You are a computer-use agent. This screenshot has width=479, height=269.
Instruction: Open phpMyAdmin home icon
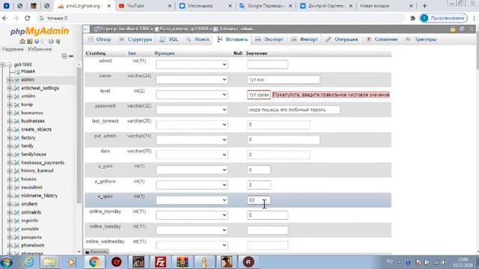click(x=22, y=41)
